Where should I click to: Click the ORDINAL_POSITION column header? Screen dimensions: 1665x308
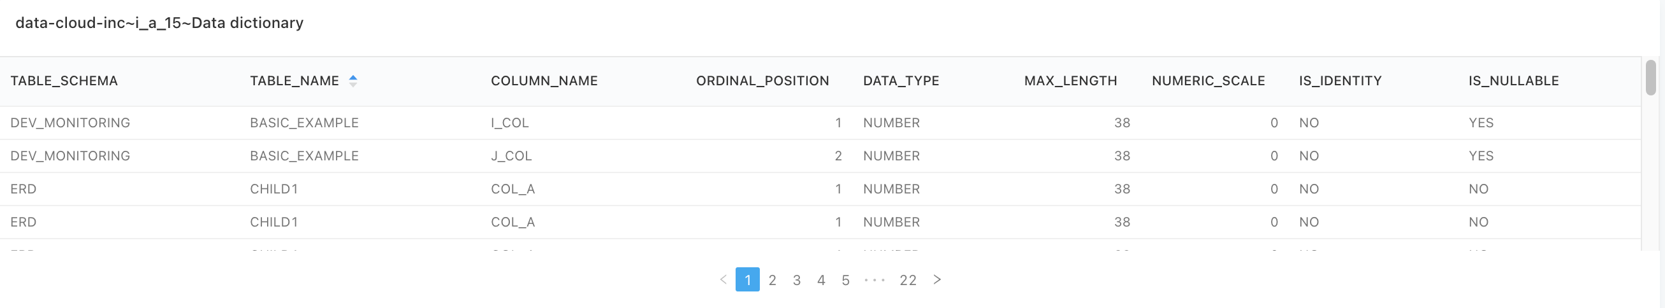[762, 81]
